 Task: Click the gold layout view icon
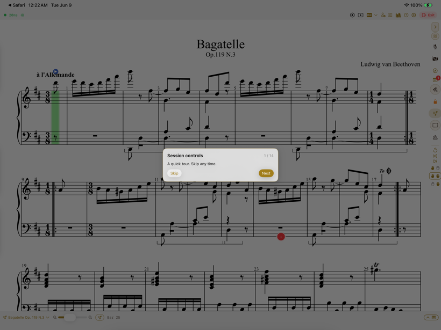click(369, 15)
